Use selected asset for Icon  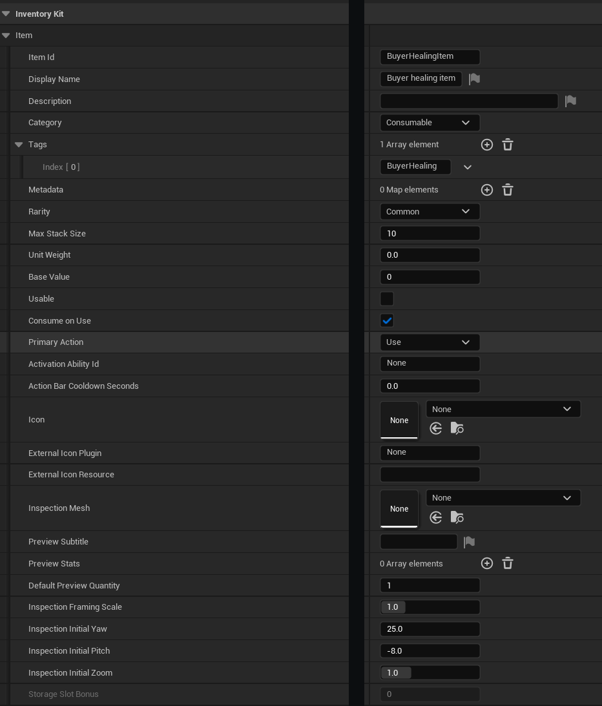tap(435, 428)
